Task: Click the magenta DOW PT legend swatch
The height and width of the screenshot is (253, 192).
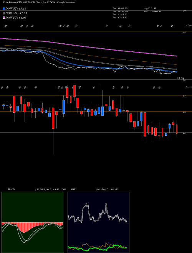Action: click(4, 18)
